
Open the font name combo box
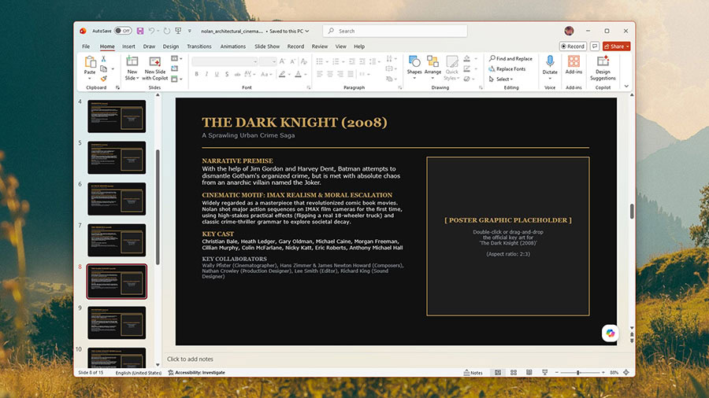click(x=225, y=61)
